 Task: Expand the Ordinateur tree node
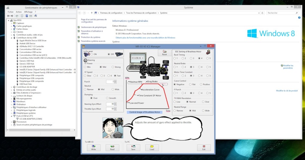coord(11,104)
